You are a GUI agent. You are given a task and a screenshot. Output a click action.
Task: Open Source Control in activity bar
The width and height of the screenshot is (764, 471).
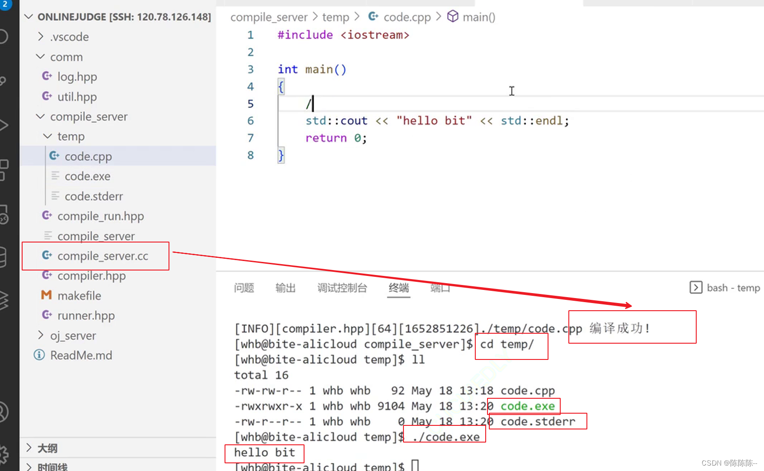tap(3, 80)
